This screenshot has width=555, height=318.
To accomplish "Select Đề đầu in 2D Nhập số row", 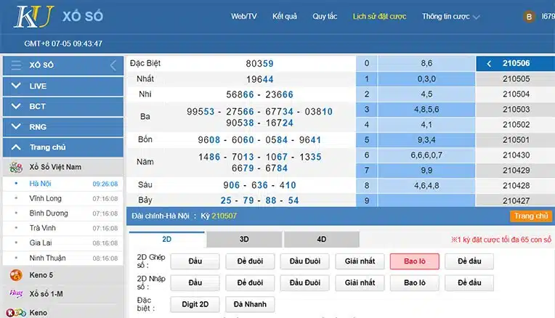I will 469,283.
